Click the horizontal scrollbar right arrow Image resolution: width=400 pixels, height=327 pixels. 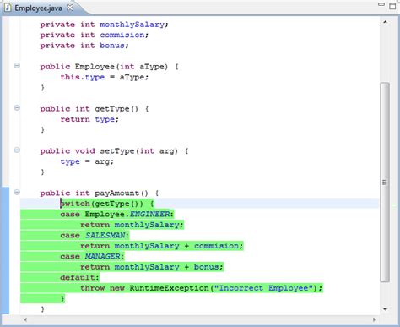(374, 319)
